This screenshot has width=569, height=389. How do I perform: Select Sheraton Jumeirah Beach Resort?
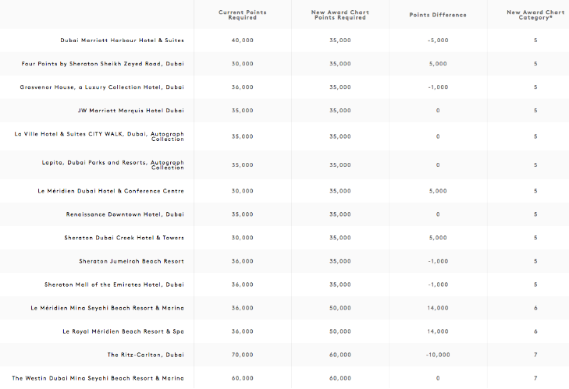(131, 261)
